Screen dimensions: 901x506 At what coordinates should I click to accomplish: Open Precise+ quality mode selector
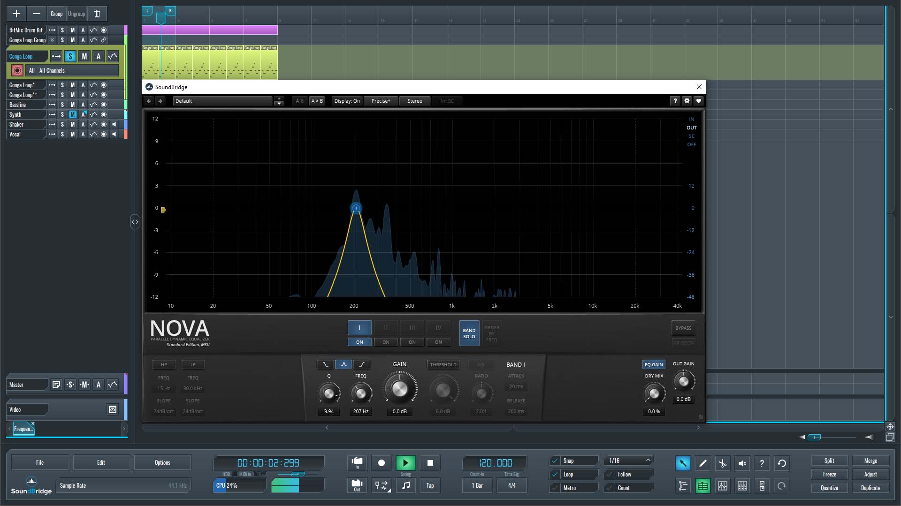[381, 101]
